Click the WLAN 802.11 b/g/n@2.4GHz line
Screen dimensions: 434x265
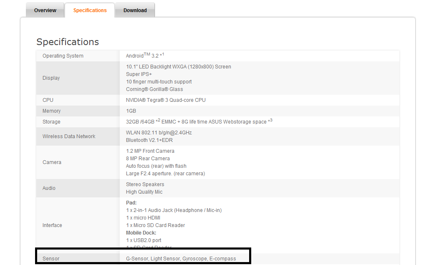tap(159, 133)
